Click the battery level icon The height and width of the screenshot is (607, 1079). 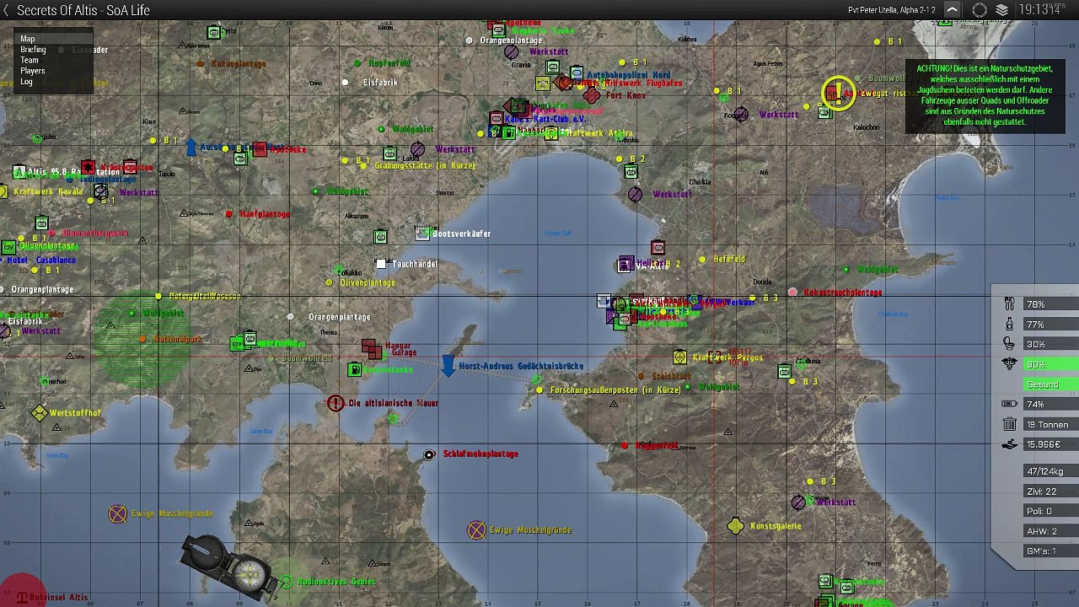[1010, 404]
